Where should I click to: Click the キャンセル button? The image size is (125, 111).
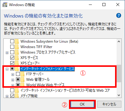pyautogui.click(x=109, y=104)
